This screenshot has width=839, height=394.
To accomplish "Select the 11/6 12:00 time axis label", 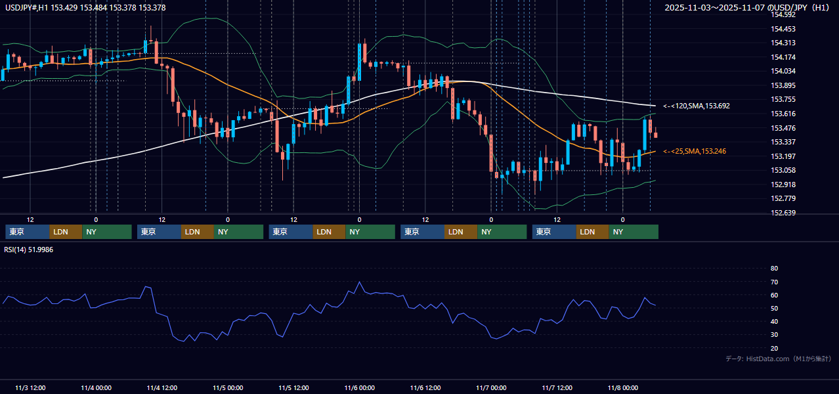I will [425, 388].
